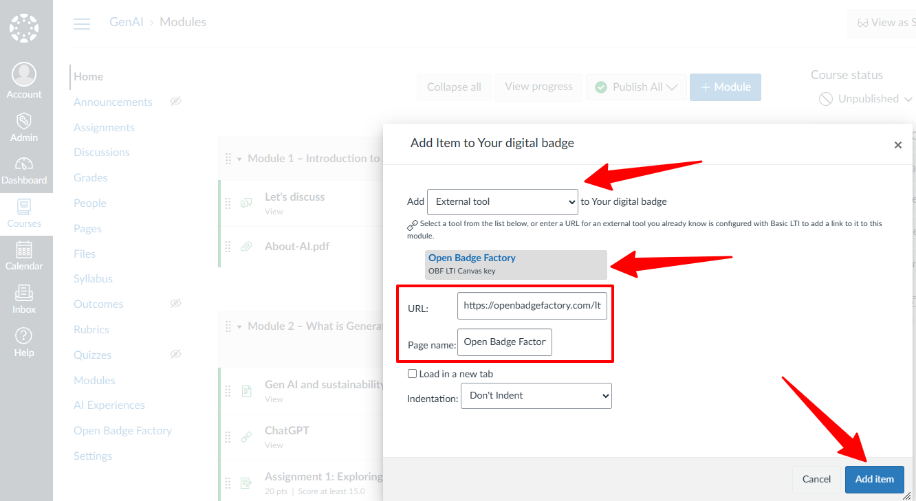Viewport: 916px width, 501px height.
Task: Enable Load in a new tab checkbox
Action: coord(412,374)
